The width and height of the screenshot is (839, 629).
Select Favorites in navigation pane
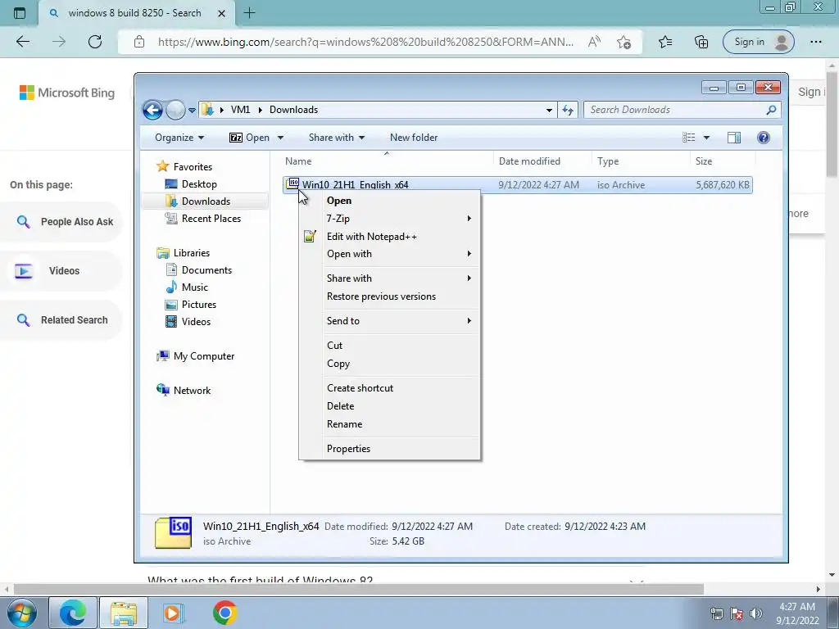tap(184, 167)
